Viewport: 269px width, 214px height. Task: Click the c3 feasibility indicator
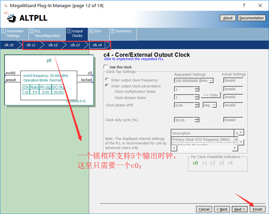point(222,163)
